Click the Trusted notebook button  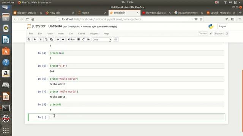pos(203,34)
